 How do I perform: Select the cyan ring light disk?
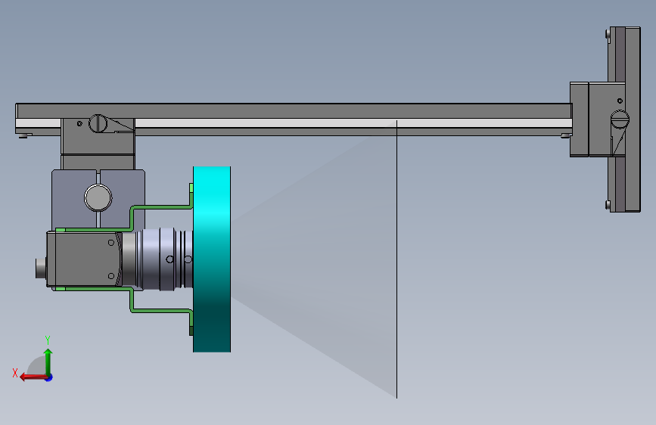point(212,259)
